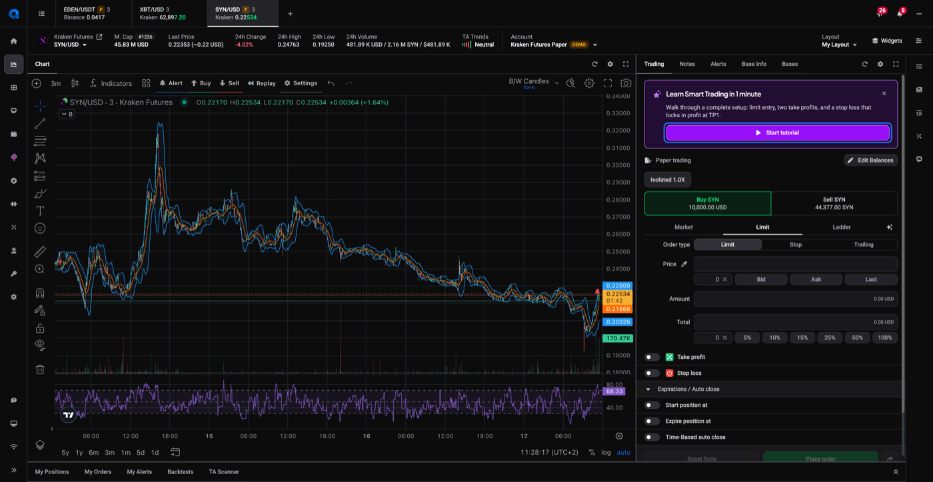Select the crosshair cursor tool
The width and height of the screenshot is (933, 482).
pos(40,106)
